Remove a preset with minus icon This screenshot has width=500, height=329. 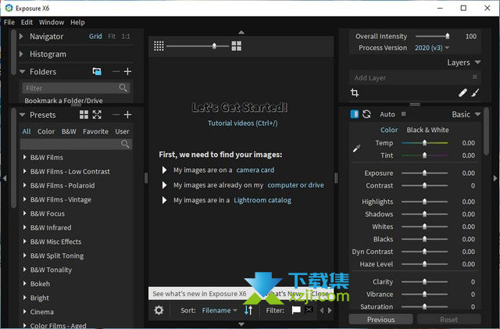click(x=116, y=115)
